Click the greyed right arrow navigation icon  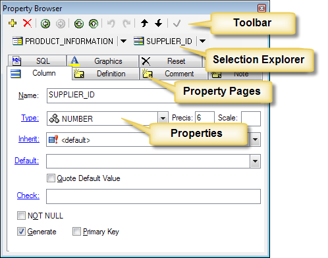(x=61, y=24)
